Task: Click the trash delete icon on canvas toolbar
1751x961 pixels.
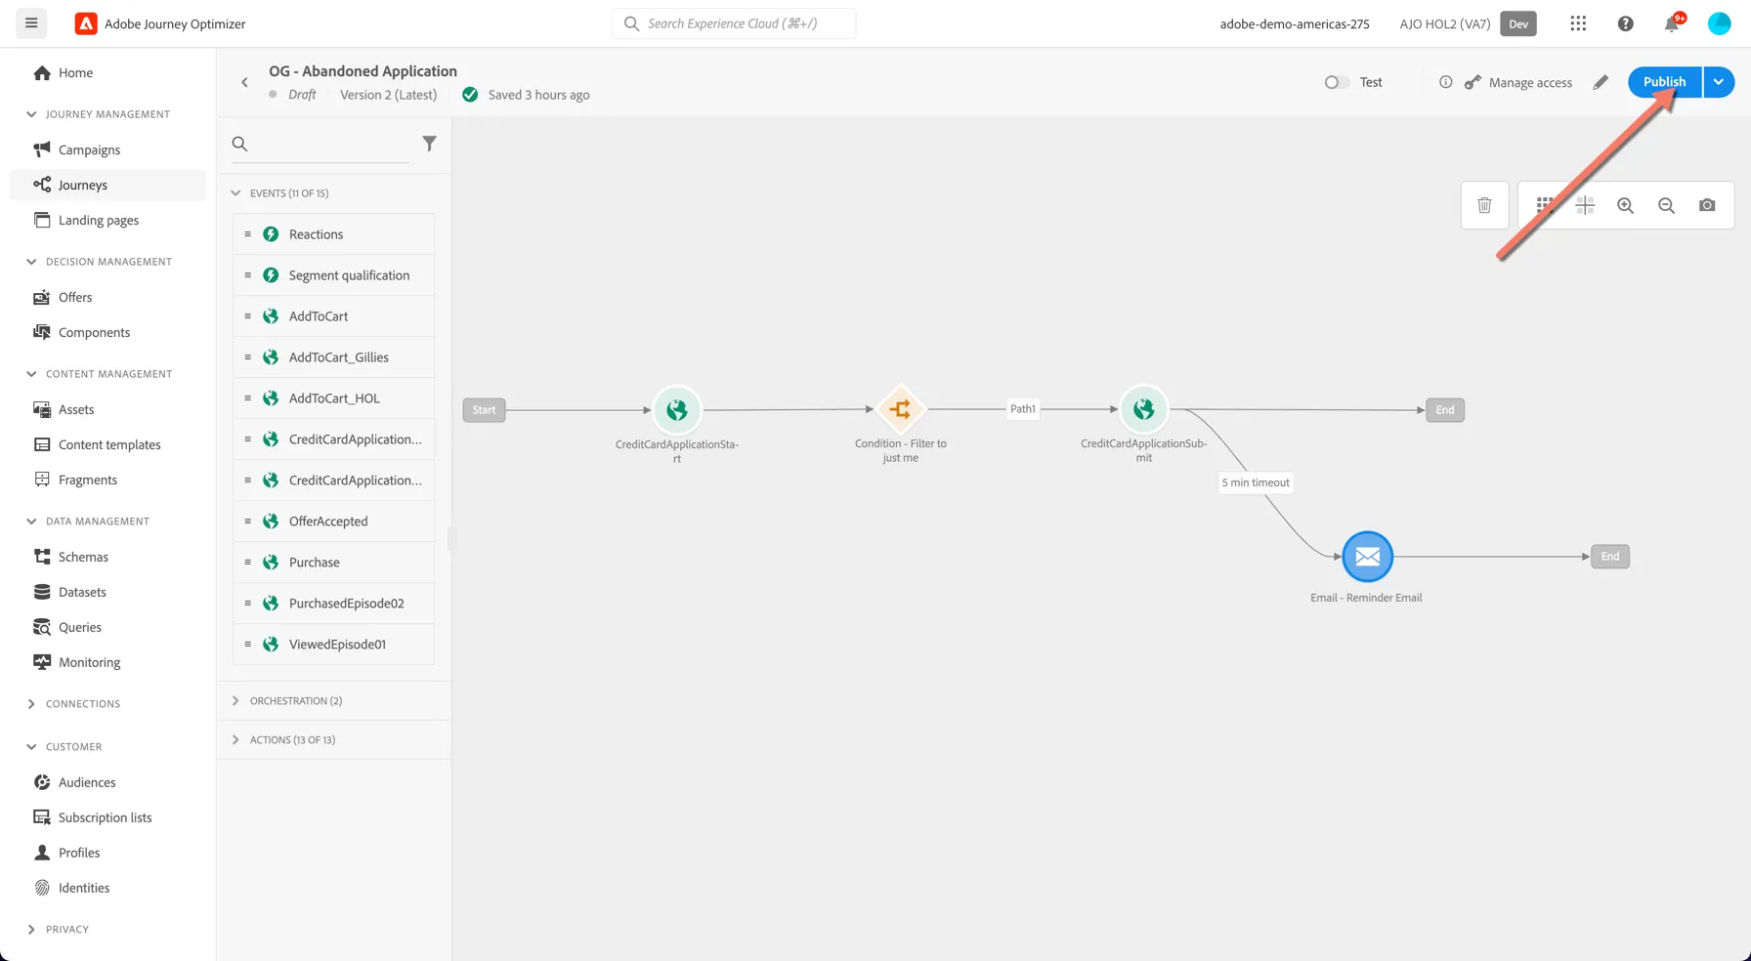Action: (x=1484, y=205)
